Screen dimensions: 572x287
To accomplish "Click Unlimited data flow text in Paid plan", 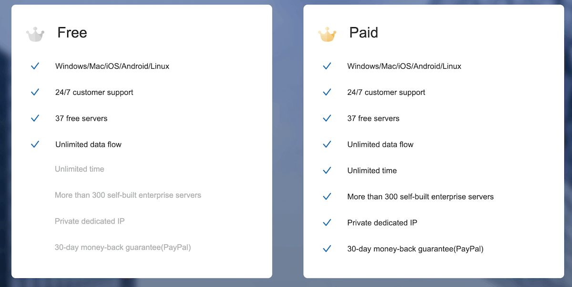I will pyautogui.click(x=380, y=144).
